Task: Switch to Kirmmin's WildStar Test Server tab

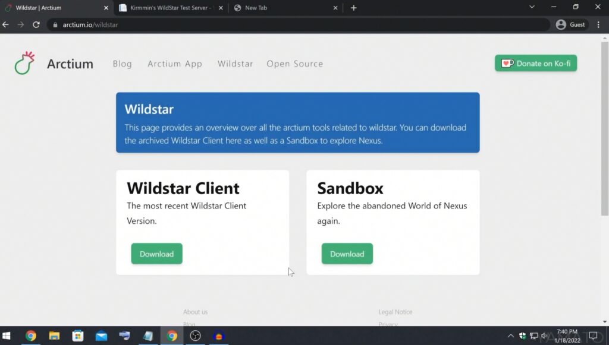Action: tap(172, 8)
